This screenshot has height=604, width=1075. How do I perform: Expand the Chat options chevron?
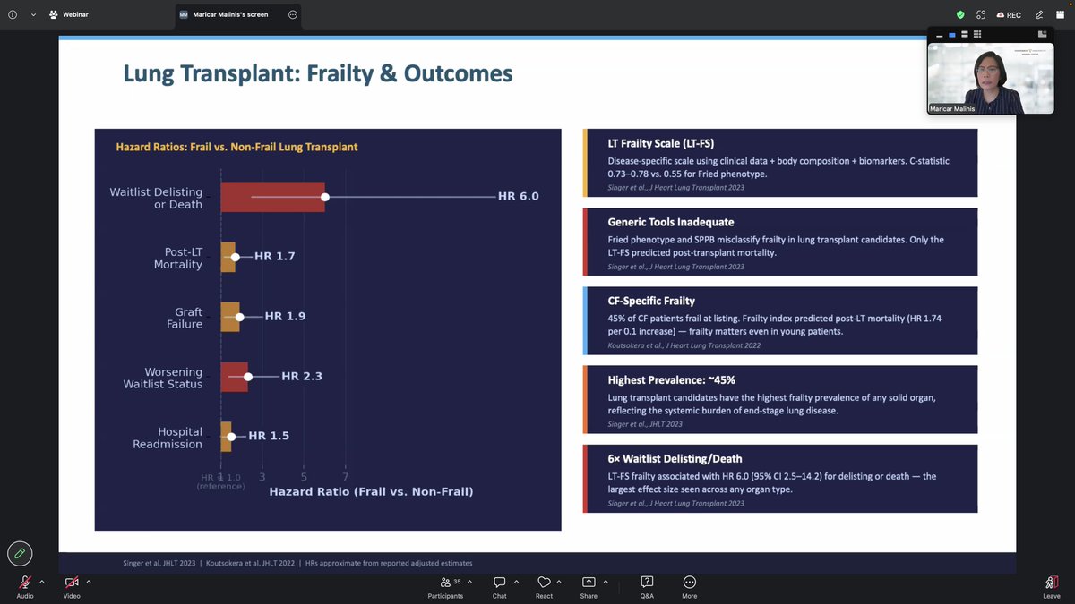(516, 582)
